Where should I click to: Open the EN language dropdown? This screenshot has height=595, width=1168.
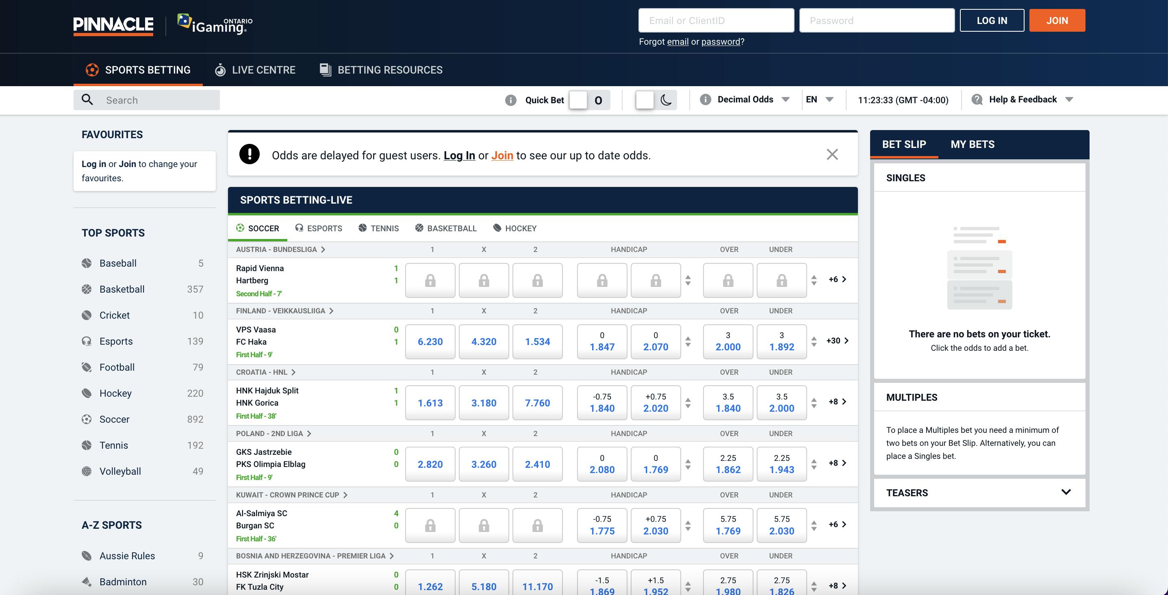(x=820, y=99)
